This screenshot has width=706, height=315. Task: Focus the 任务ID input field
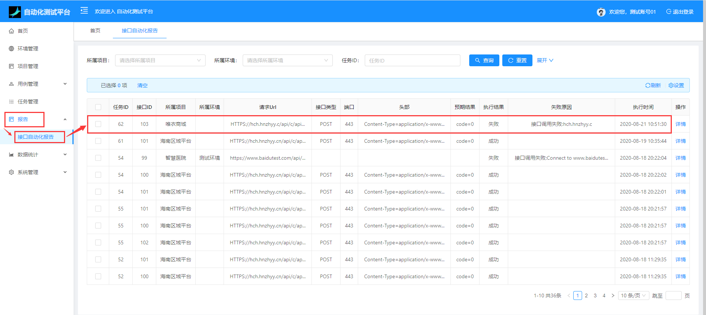click(413, 60)
